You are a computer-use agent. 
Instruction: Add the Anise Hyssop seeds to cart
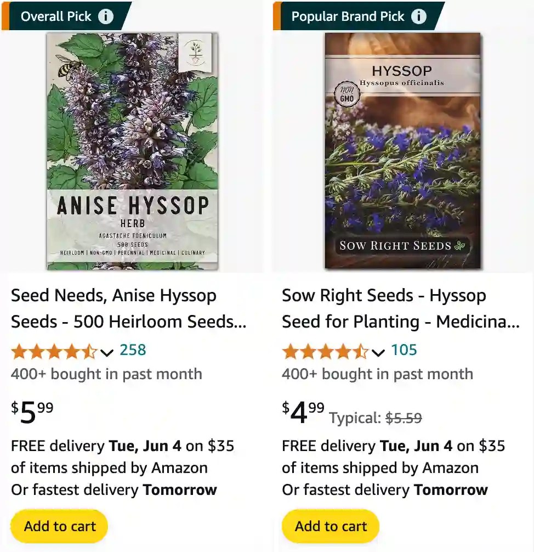(x=59, y=526)
